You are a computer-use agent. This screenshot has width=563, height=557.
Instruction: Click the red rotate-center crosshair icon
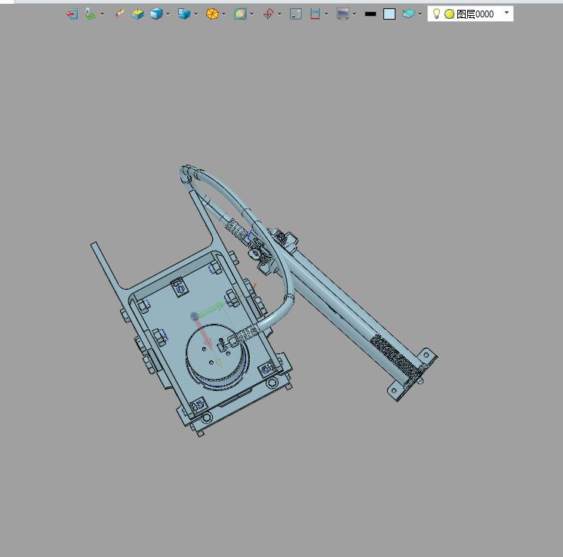pyautogui.click(x=268, y=14)
